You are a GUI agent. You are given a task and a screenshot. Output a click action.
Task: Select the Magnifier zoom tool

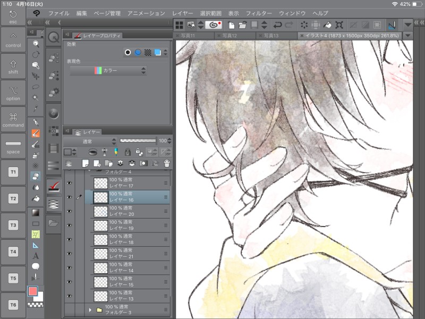point(36,44)
